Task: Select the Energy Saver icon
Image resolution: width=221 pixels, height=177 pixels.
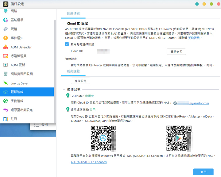Action: tap(6, 83)
